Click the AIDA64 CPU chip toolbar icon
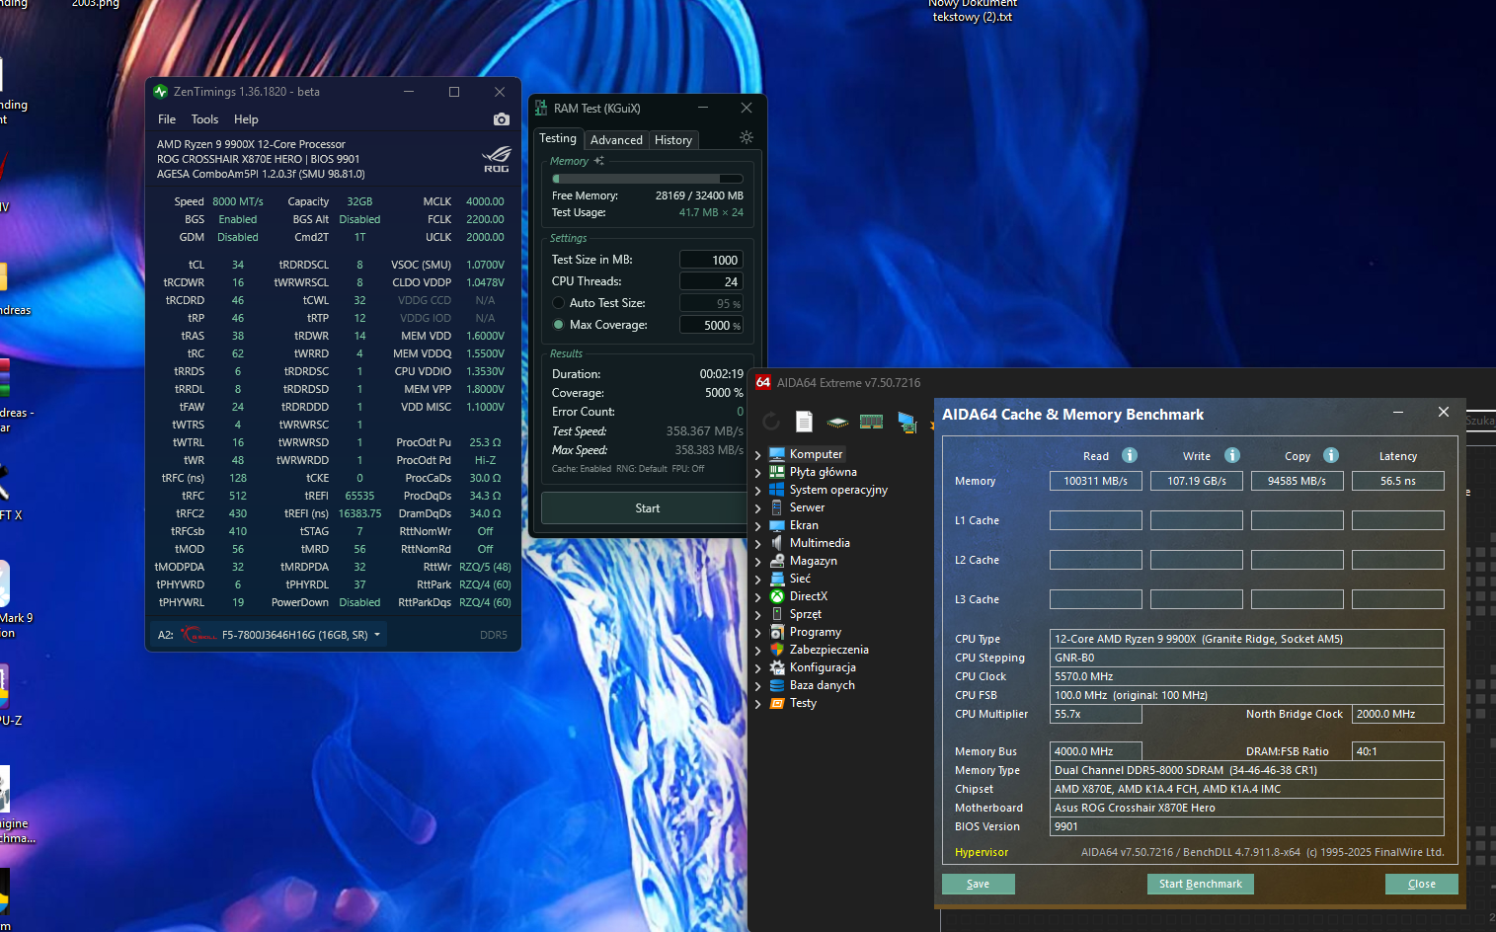 (x=837, y=422)
